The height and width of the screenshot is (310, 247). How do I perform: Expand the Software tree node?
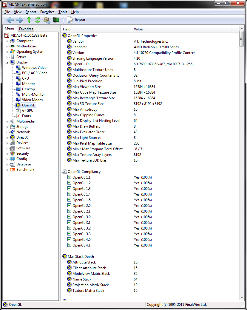7,148
